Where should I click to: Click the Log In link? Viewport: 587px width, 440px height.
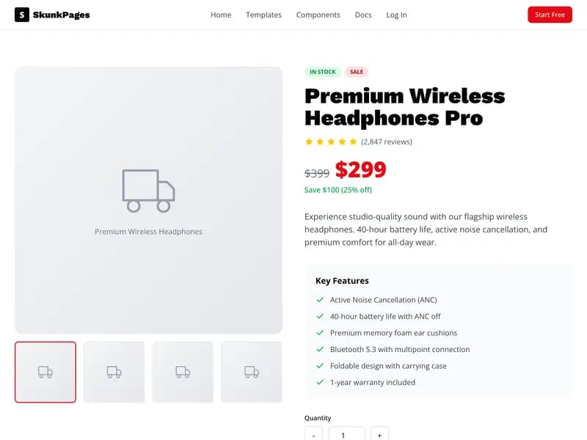(396, 15)
